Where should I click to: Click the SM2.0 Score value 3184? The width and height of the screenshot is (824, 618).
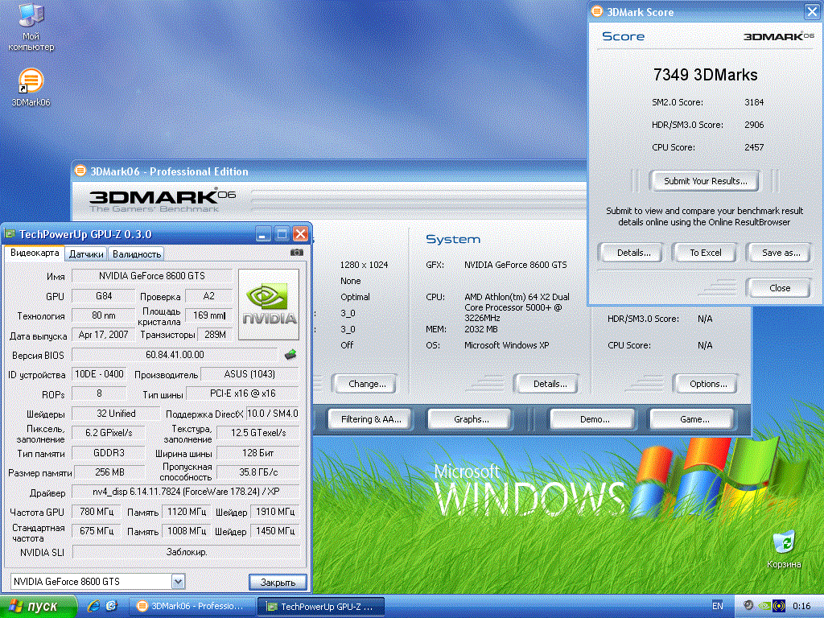753,102
